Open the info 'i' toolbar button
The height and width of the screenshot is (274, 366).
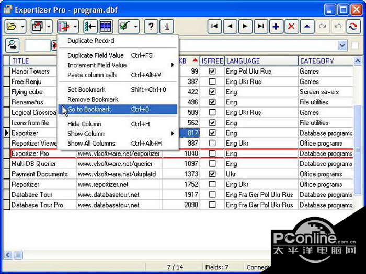pyautogui.click(x=166, y=26)
